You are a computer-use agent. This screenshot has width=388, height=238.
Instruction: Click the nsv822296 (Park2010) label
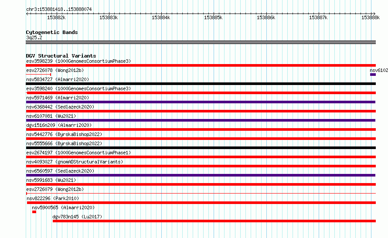(53, 198)
